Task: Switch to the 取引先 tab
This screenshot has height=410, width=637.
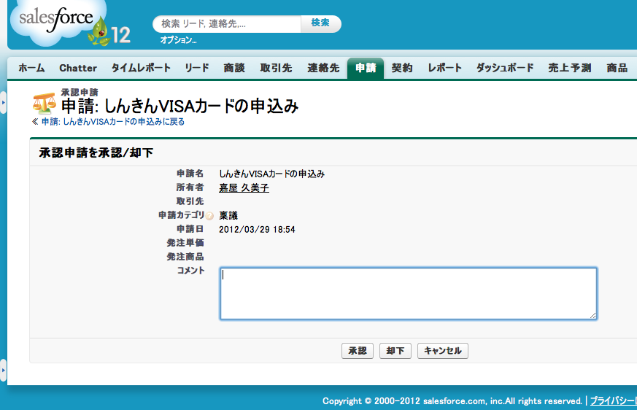Action: click(x=277, y=68)
